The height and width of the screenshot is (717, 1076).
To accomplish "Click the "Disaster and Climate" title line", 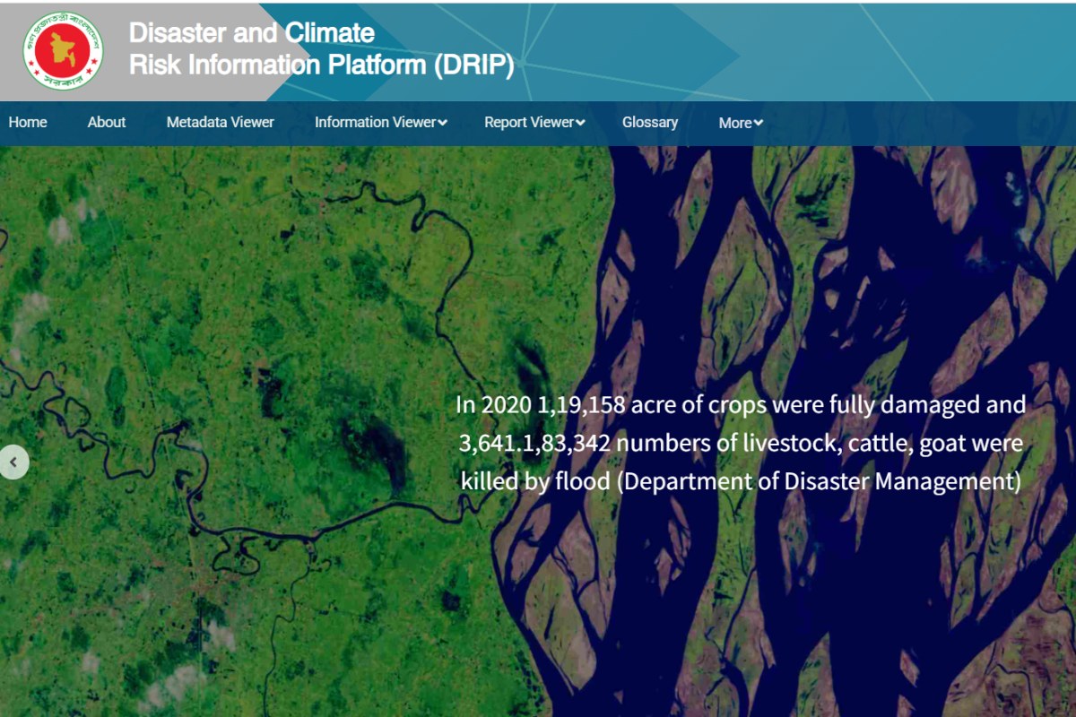I will click(252, 33).
